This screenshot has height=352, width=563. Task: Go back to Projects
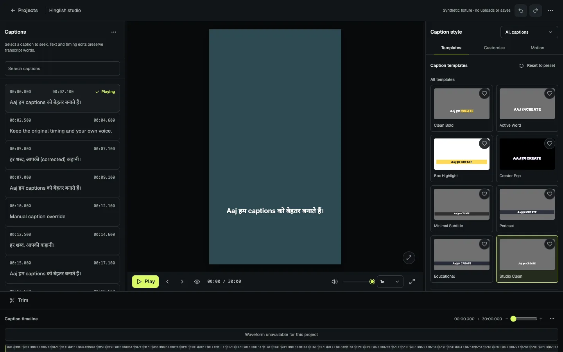24,11
